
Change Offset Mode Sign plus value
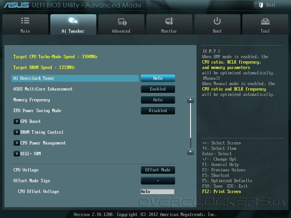tap(158, 181)
